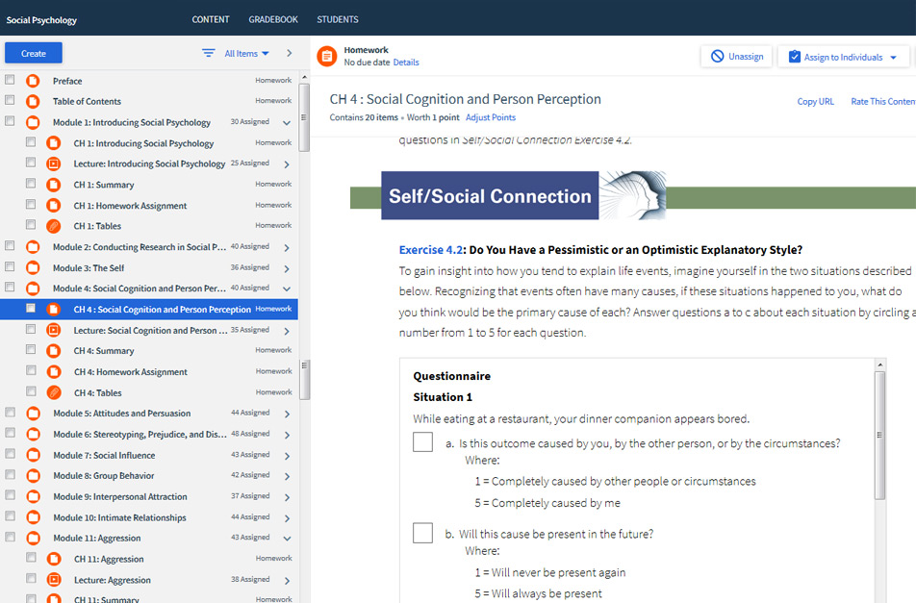This screenshot has width=916, height=603.
Task: Select the Module 1 checkbox
Action: [10, 121]
